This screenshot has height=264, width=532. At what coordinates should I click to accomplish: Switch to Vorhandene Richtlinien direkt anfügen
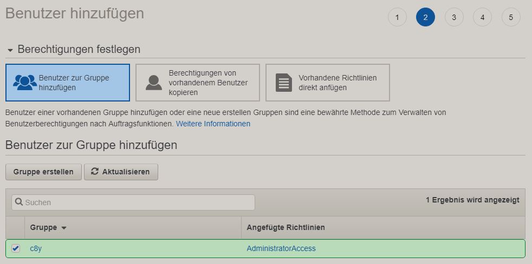click(328, 83)
